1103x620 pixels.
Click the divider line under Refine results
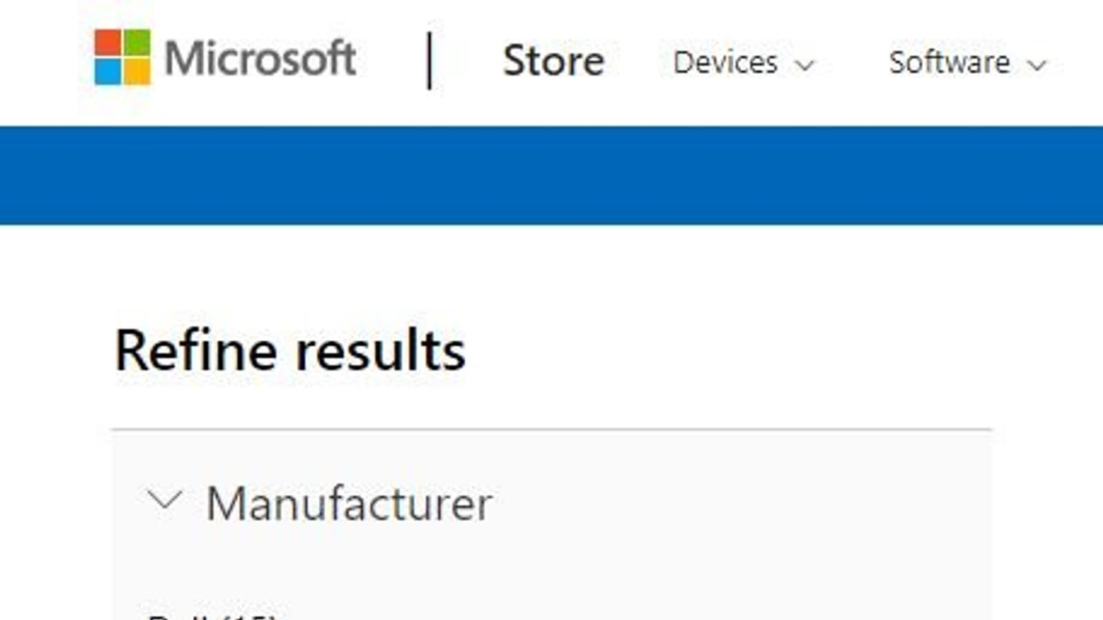[x=551, y=429]
